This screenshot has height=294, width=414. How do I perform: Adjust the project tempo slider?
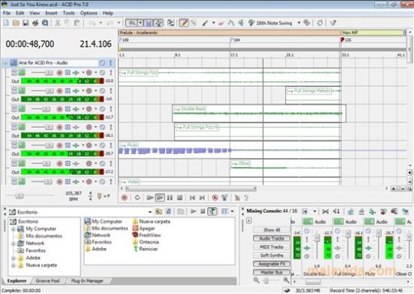[x=19, y=195]
